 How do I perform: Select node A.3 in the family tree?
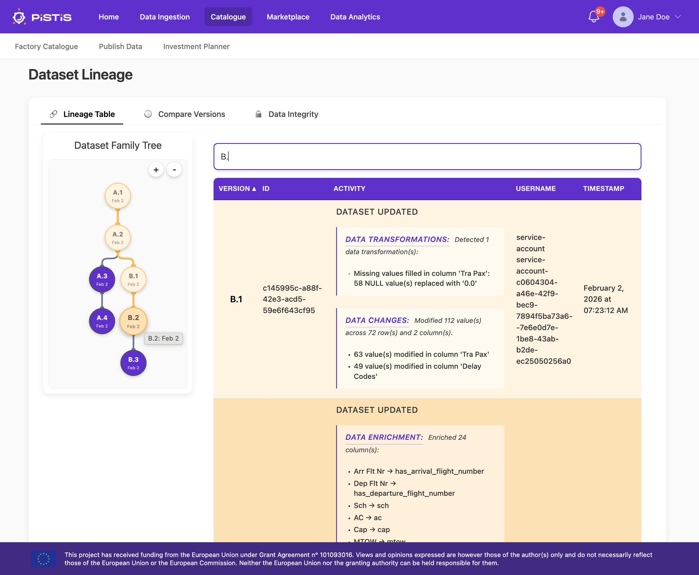point(102,279)
